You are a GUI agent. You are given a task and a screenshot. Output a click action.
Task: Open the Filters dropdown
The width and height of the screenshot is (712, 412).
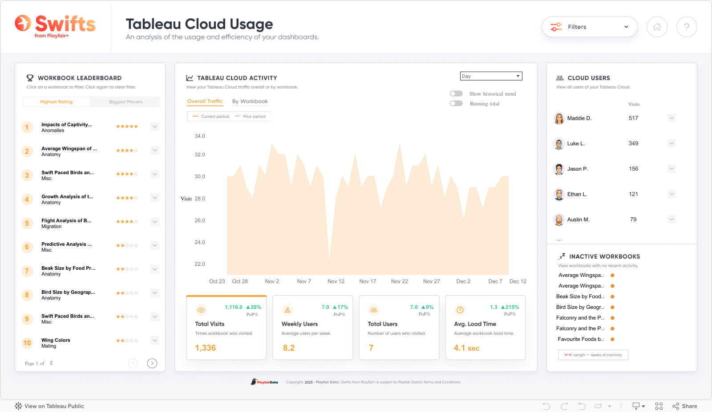pos(589,27)
